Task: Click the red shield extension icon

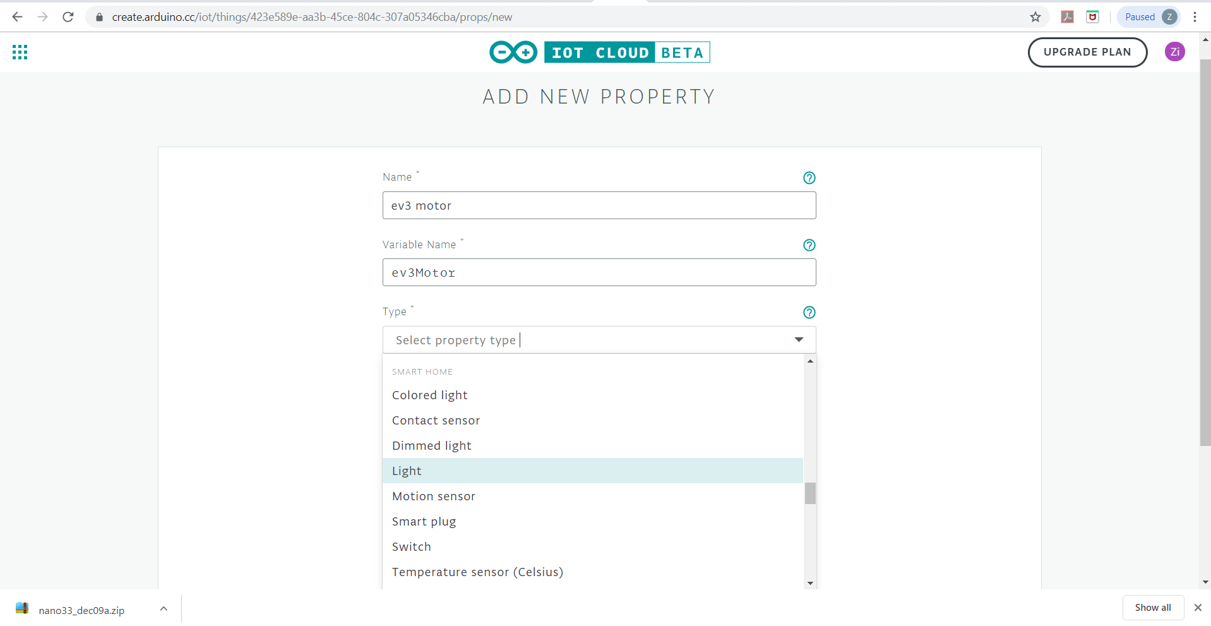Action: 1092,17
